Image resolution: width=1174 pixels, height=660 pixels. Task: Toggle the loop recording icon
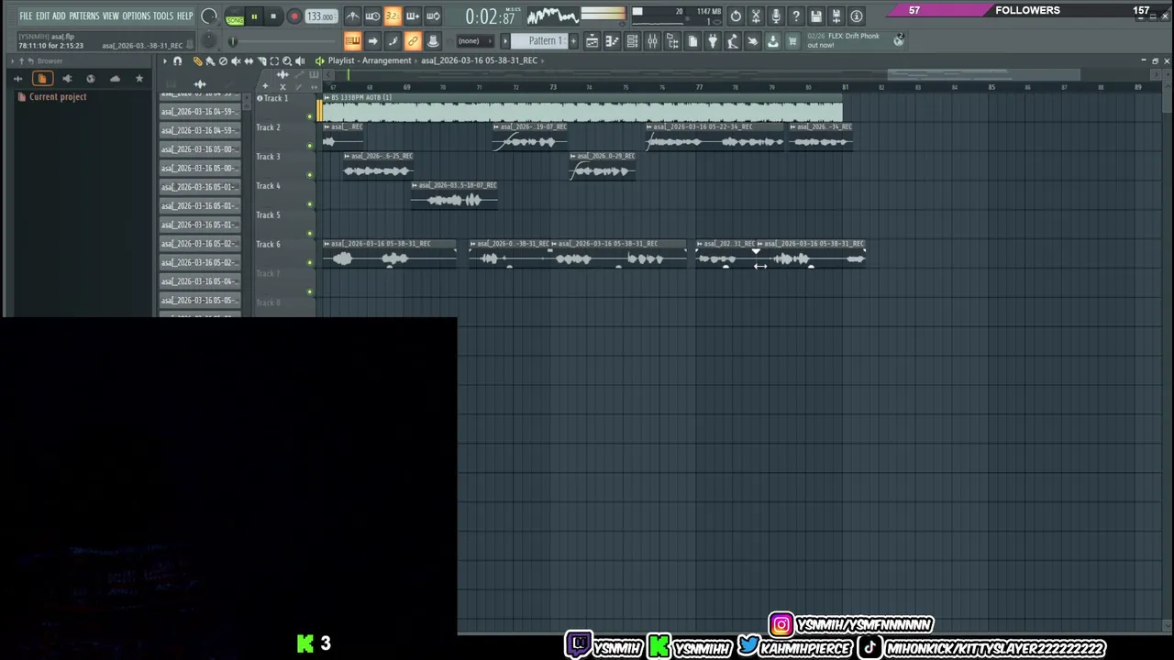point(433,16)
